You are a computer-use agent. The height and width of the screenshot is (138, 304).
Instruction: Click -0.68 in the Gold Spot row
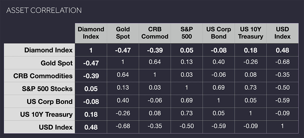point(282,62)
